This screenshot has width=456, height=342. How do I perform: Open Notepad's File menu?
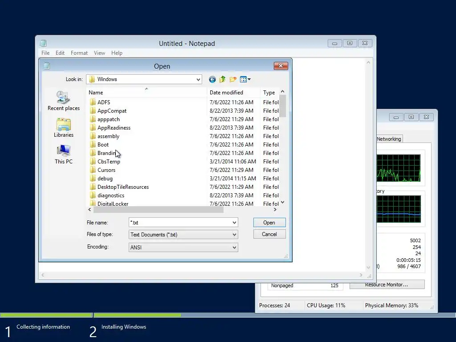pyautogui.click(x=45, y=53)
